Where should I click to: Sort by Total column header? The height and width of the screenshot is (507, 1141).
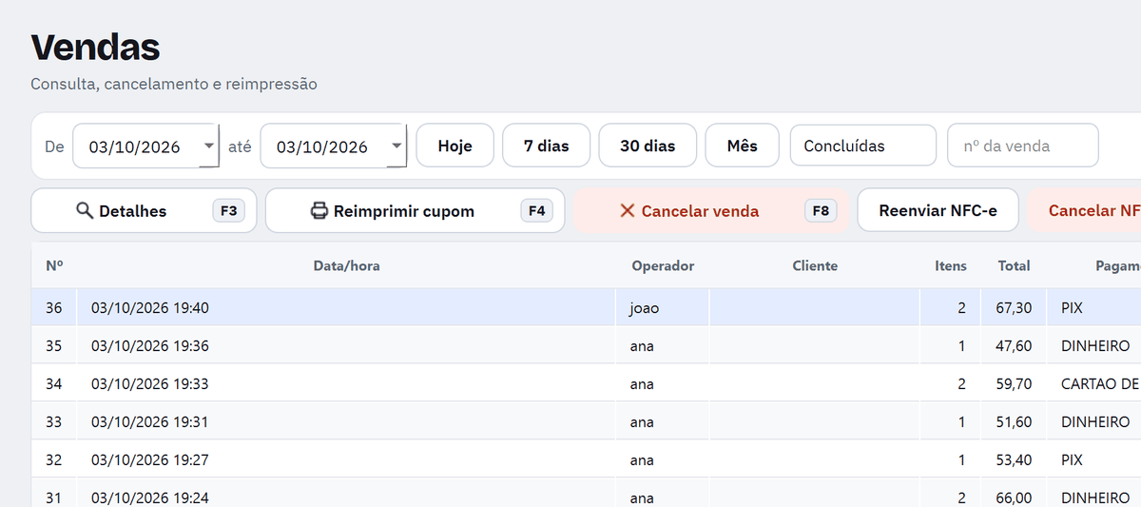[x=1015, y=266]
